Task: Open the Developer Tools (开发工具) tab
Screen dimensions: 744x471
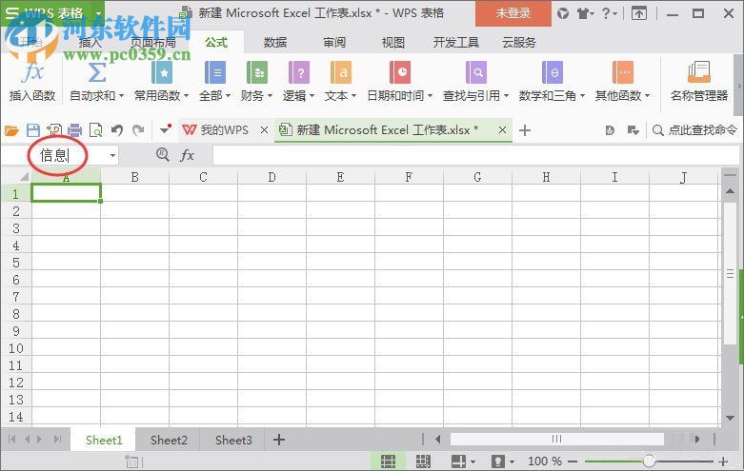Action: coord(456,43)
